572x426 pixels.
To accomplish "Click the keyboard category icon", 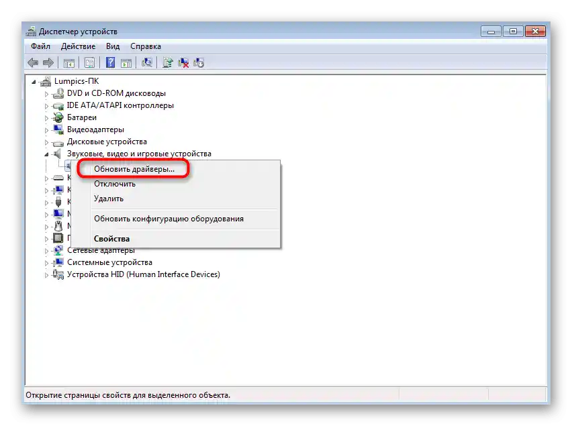I will (x=58, y=178).
